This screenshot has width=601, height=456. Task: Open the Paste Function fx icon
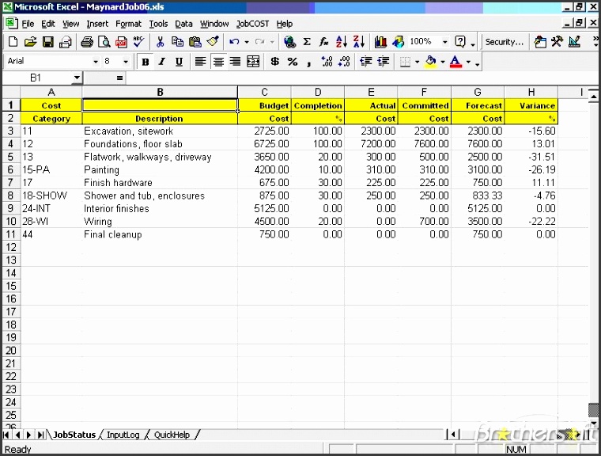(324, 42)
